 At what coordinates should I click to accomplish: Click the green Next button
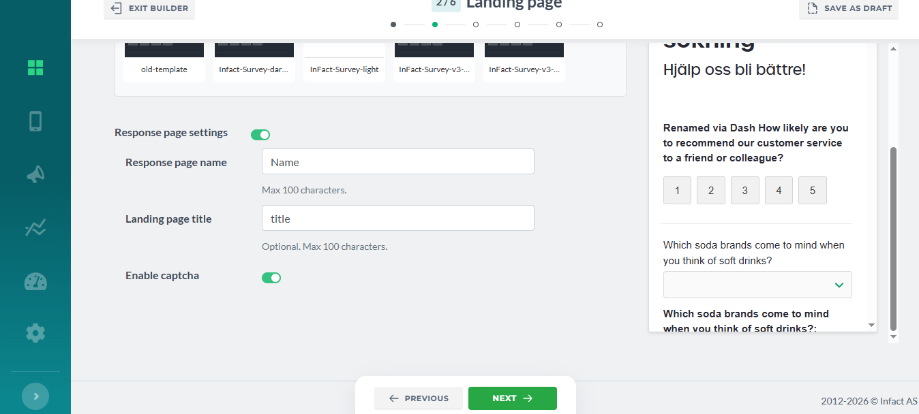pos(513,398)
